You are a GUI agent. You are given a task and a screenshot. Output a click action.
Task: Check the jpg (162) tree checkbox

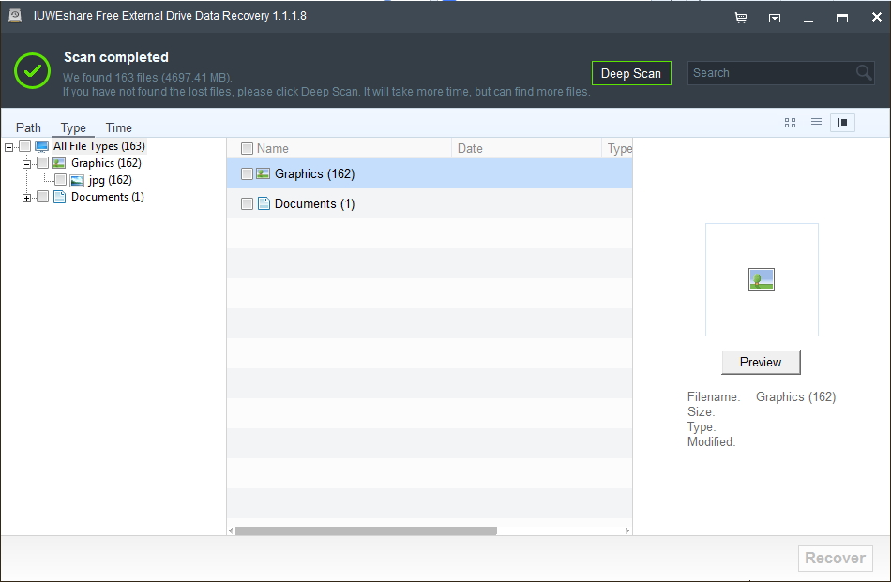tap(60, 180)
